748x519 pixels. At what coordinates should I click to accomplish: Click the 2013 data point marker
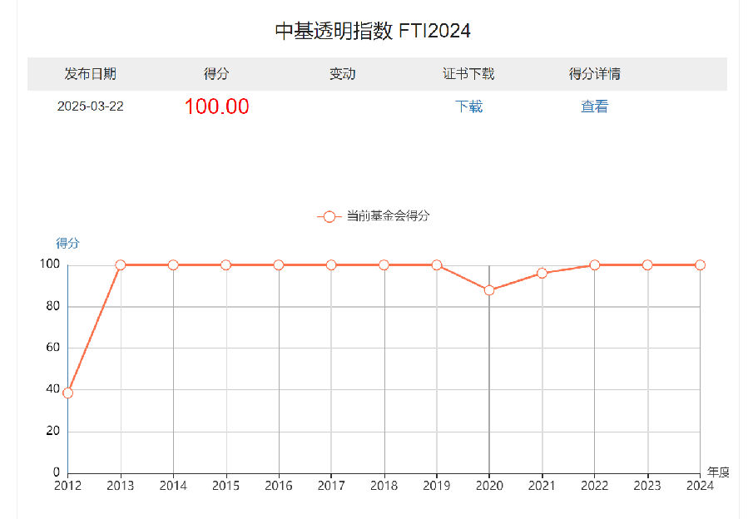tap(120, 264)
